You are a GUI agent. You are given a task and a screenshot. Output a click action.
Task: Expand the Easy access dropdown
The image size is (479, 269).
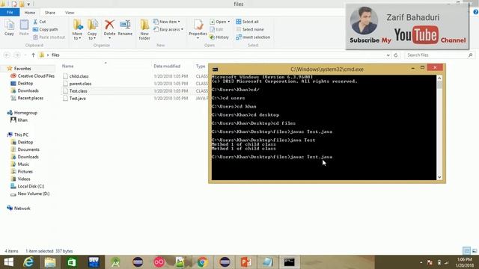coord(168,29)
